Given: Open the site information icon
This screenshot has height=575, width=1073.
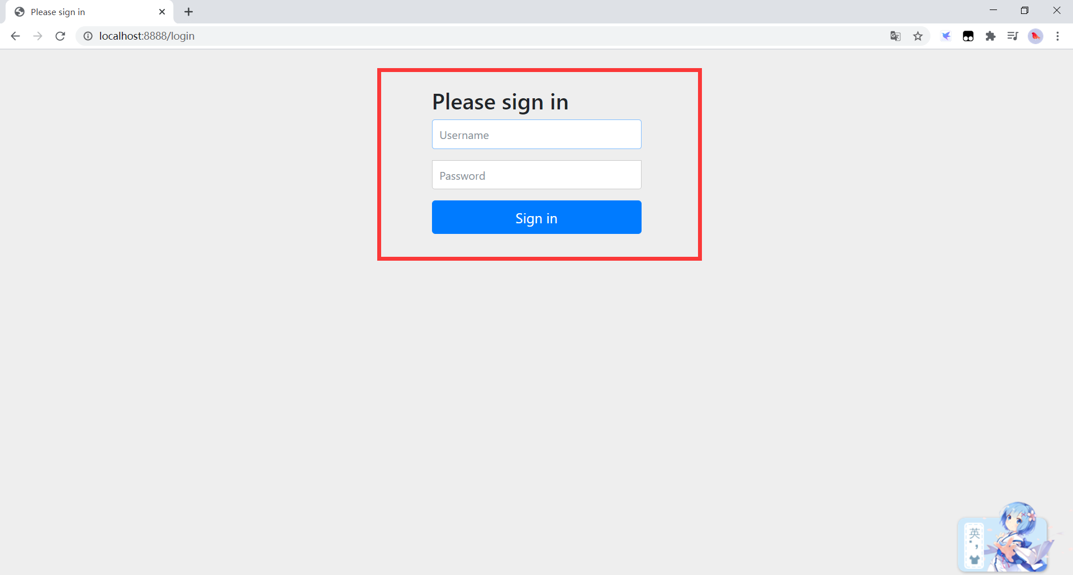Looking at the screenshot, I should tap(88, 36).
